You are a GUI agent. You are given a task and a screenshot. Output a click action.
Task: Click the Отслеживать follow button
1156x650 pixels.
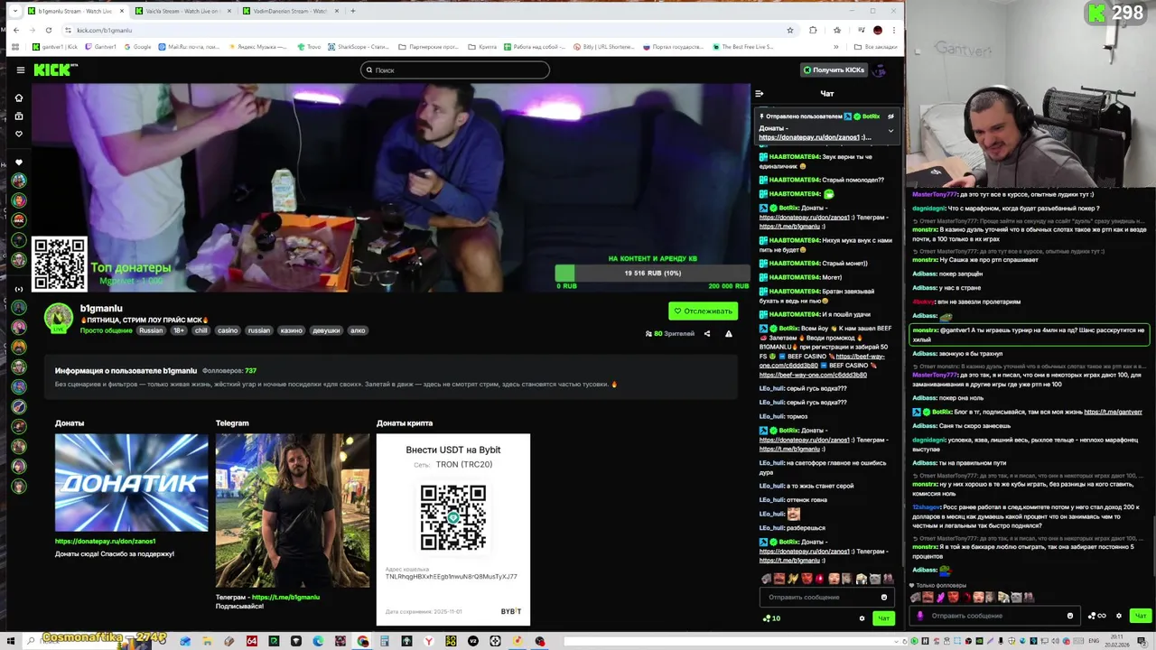703,311
